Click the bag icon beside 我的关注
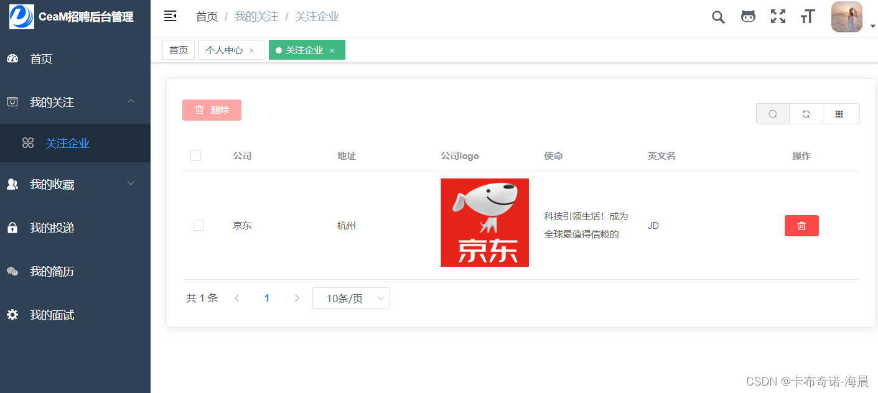 click(x=12, y=101)
